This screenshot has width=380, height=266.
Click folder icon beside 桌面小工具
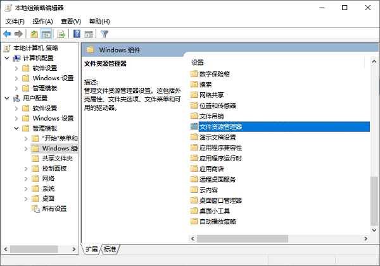194,210
